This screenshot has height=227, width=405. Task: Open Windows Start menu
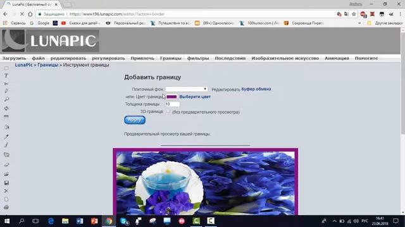pyautogui.click(x=7, y=221)
